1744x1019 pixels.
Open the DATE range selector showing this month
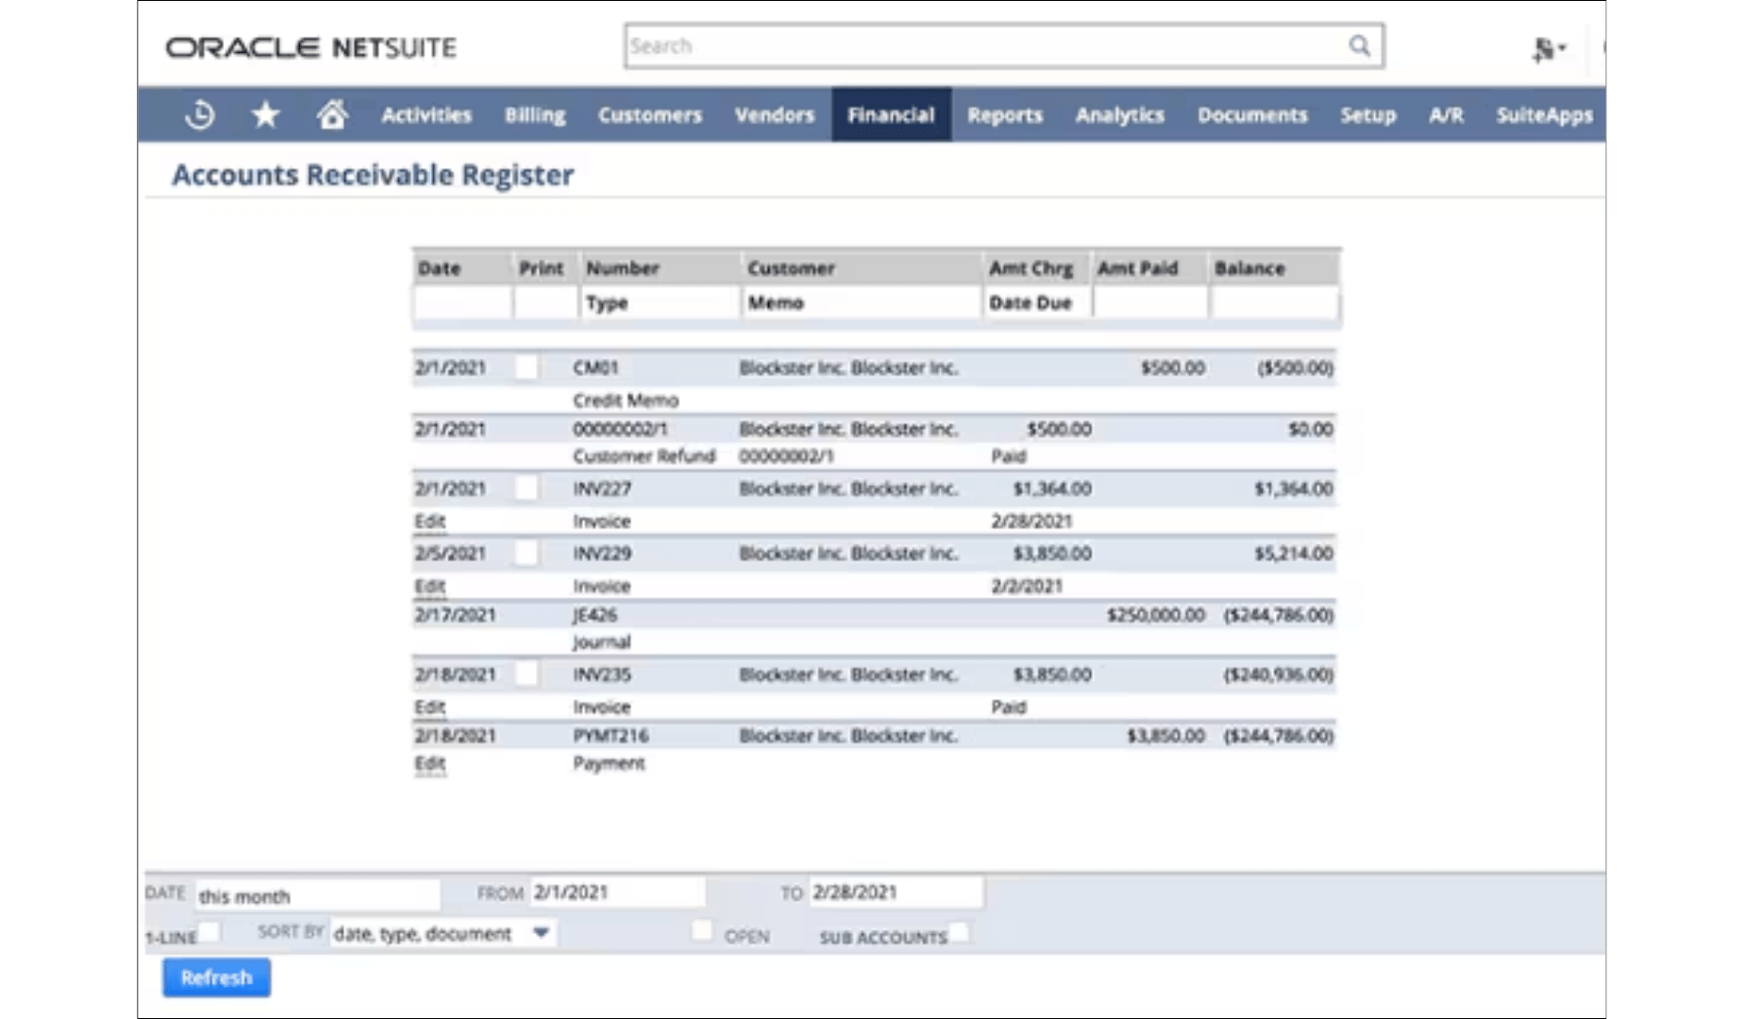tap(316, 895)
